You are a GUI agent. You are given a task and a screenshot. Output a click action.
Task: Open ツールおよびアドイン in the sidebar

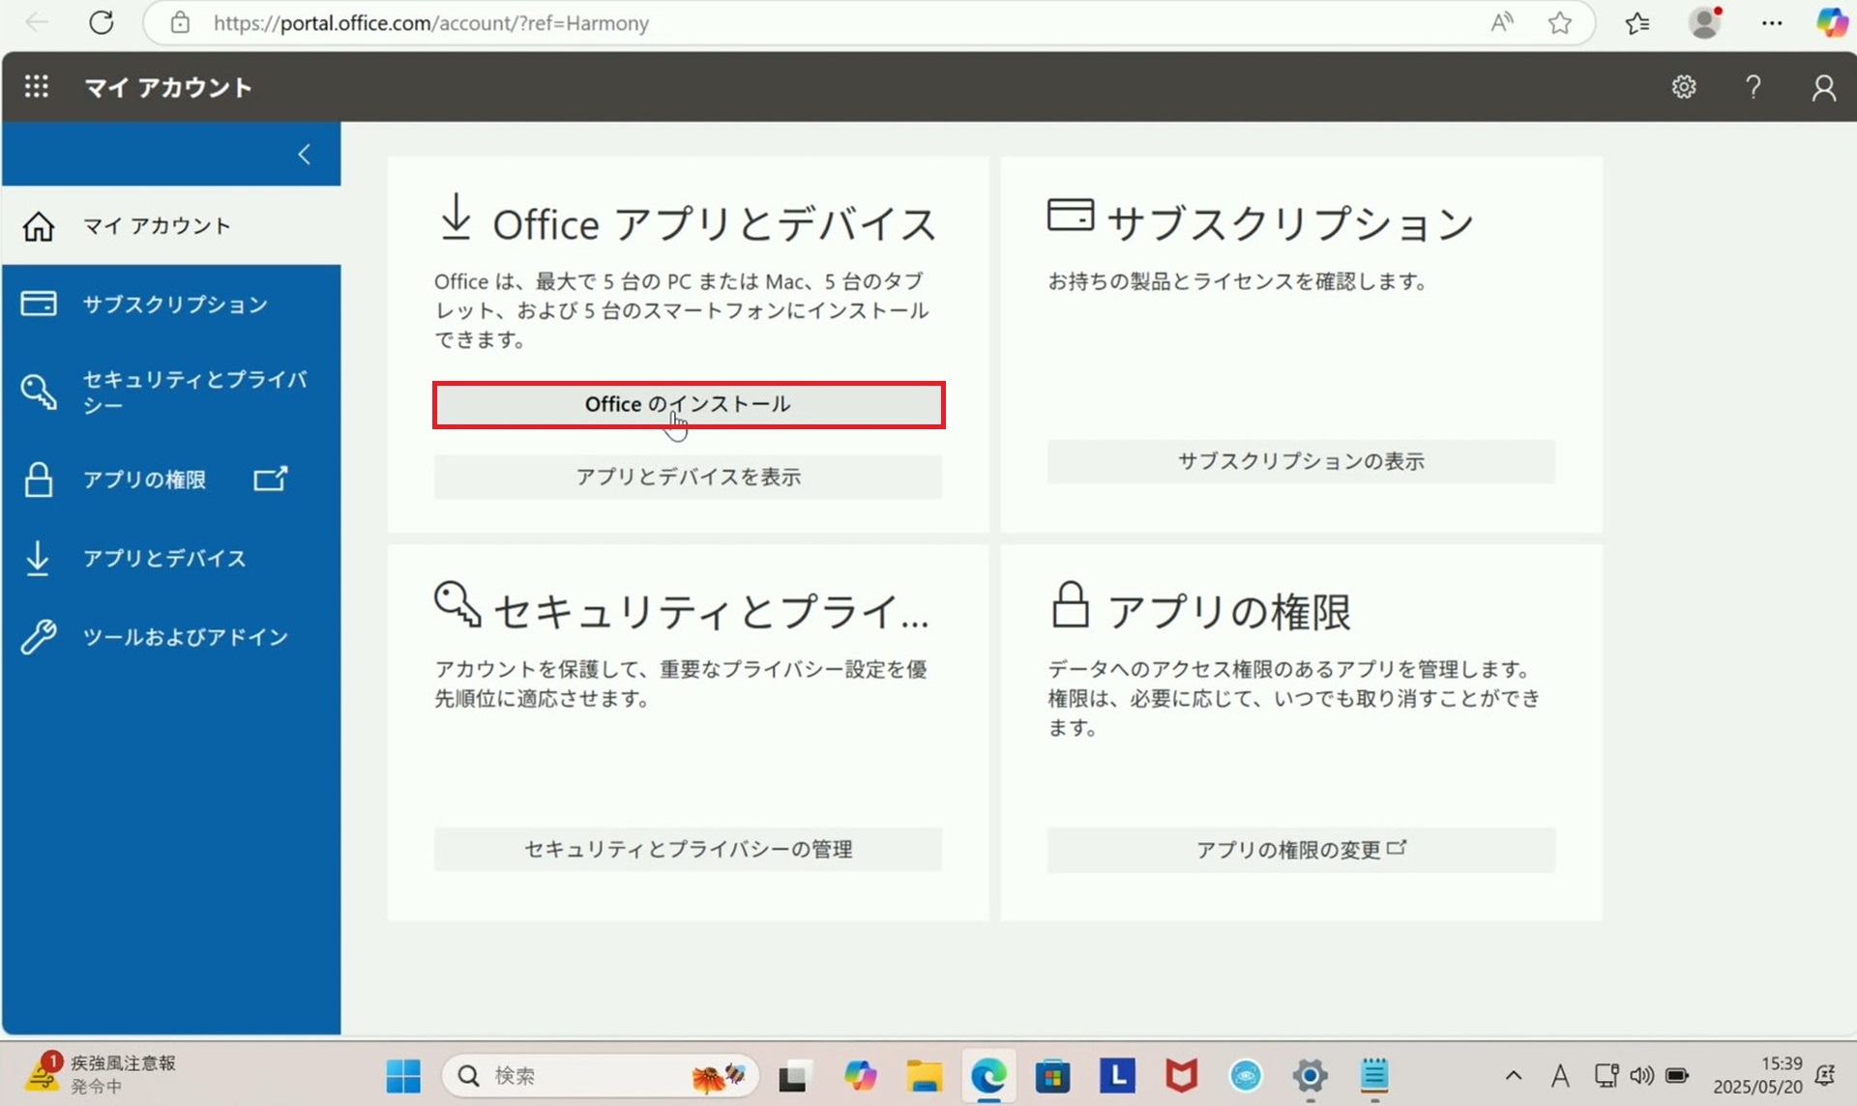click(x=171, y=637)
